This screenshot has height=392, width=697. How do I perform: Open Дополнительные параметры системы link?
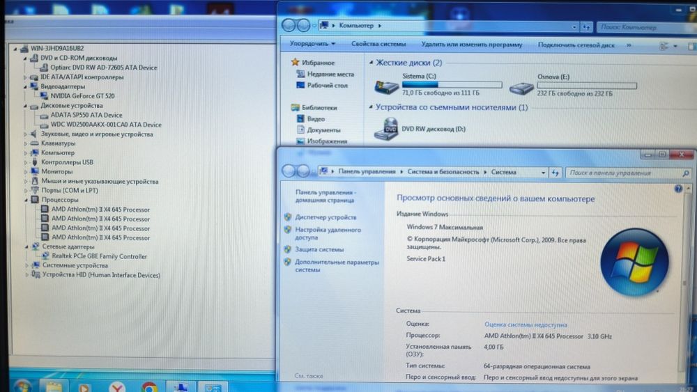337,266
